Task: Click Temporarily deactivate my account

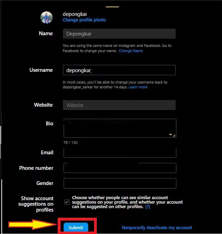Action: (156, 228)
